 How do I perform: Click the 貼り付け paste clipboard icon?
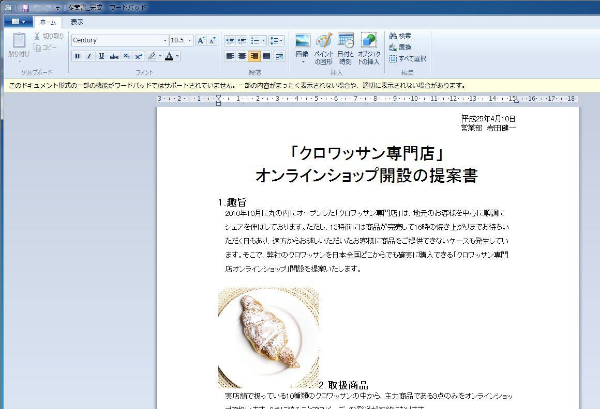tap(19, 41)
